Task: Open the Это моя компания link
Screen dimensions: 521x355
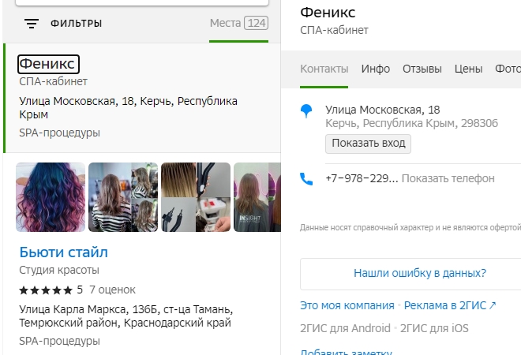Action: point(347,305)
